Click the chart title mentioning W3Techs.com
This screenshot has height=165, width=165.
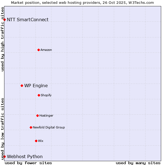point(82,2)
